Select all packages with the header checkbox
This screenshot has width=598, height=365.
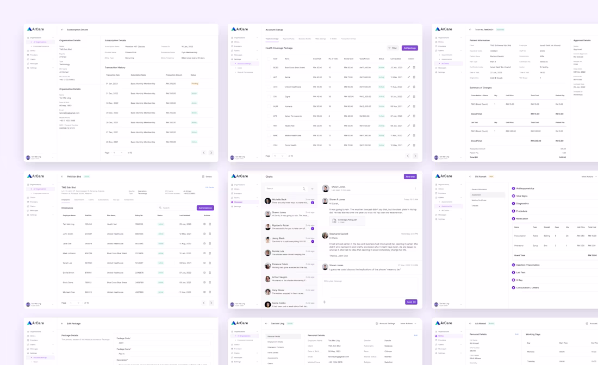click(x=269, y=59)
